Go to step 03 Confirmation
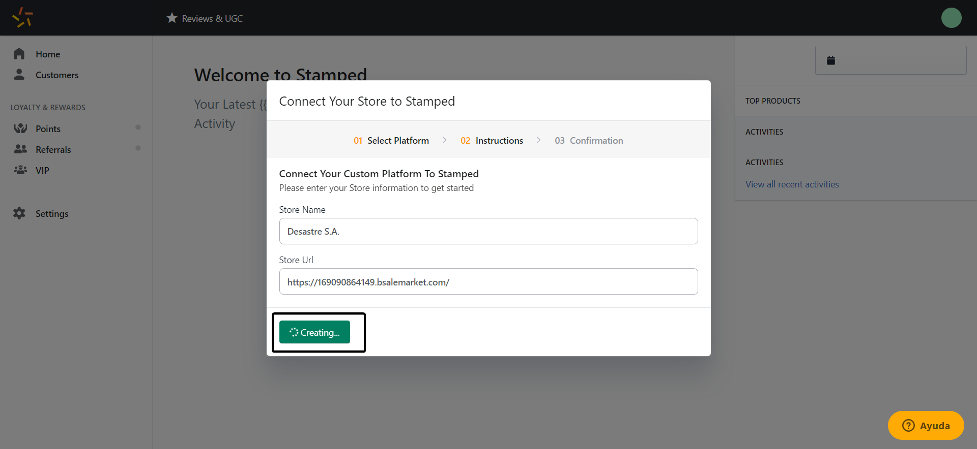The height and width of the screenshot is (449, 977). [x=589, y=141]
